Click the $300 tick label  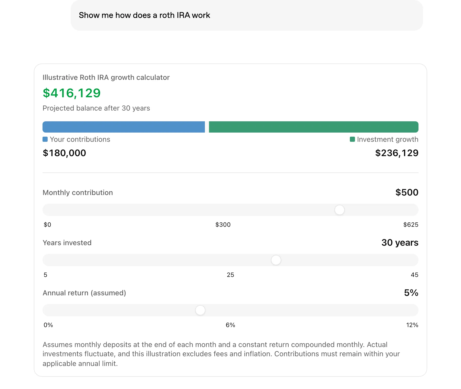tap(223, 225)
